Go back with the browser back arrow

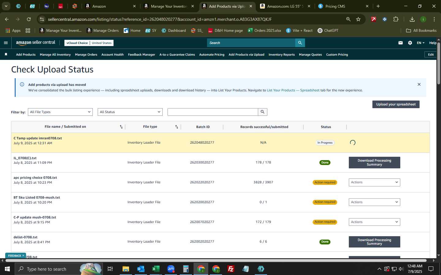pos(7,19)
